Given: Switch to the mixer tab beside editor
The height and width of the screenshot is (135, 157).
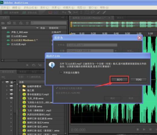Looking at the screenshot, I should point(120,18).
